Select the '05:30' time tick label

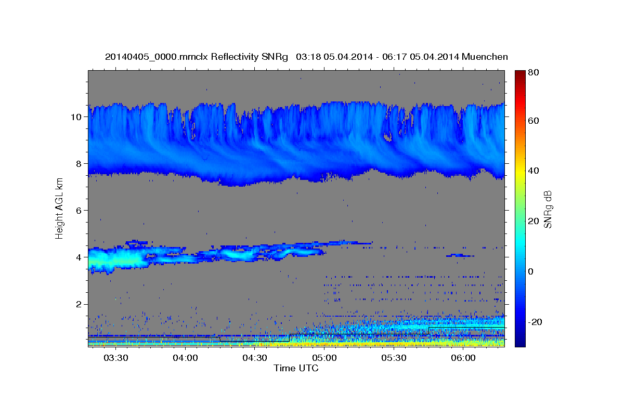pos(394,358)
